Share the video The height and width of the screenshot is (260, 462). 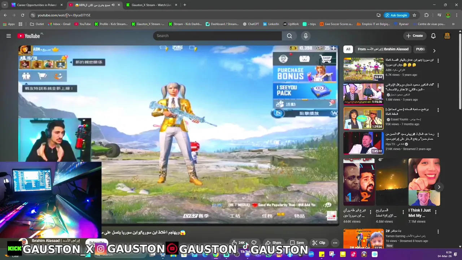point(273,243)
